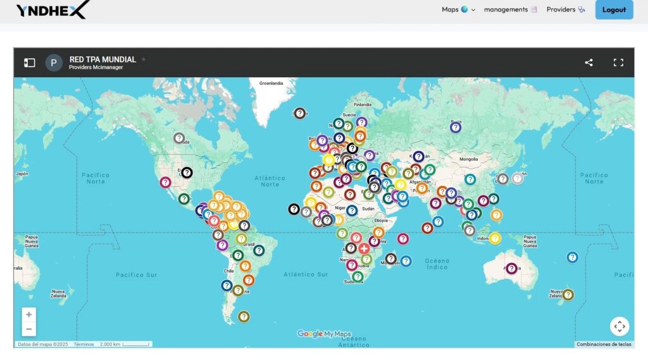The image size is (648, 361).
Task: Open the Términos link
Action: (x=84, y=344)
